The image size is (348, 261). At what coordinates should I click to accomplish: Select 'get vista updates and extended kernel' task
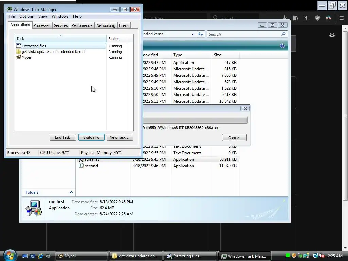pyautogui.click(x=61, y=52)
